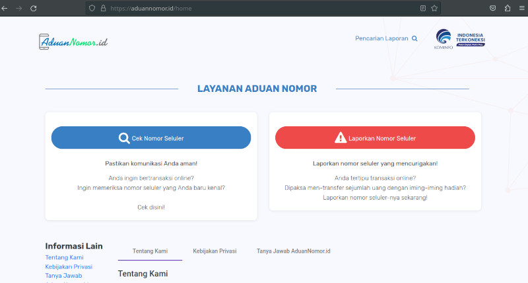Click the AduanNomor.id logo
Image resolution: width=528 pixels, height=283 pixels.
(73, 42)
